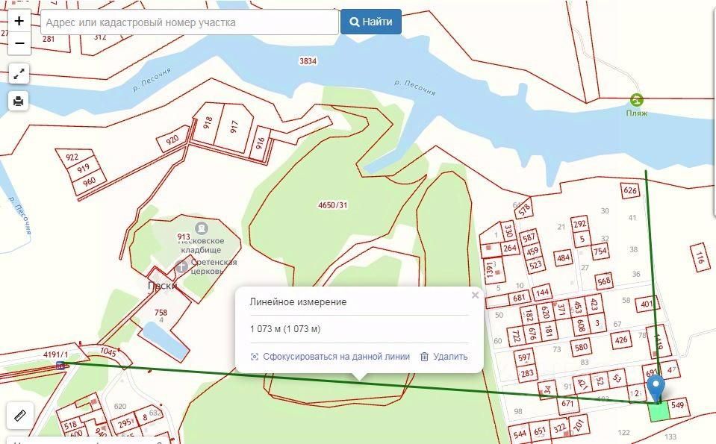This screenshot has height=444, width=716.
Task: Zoom in with the plus button
Action: pyautogui.click(x=19, y=21)
